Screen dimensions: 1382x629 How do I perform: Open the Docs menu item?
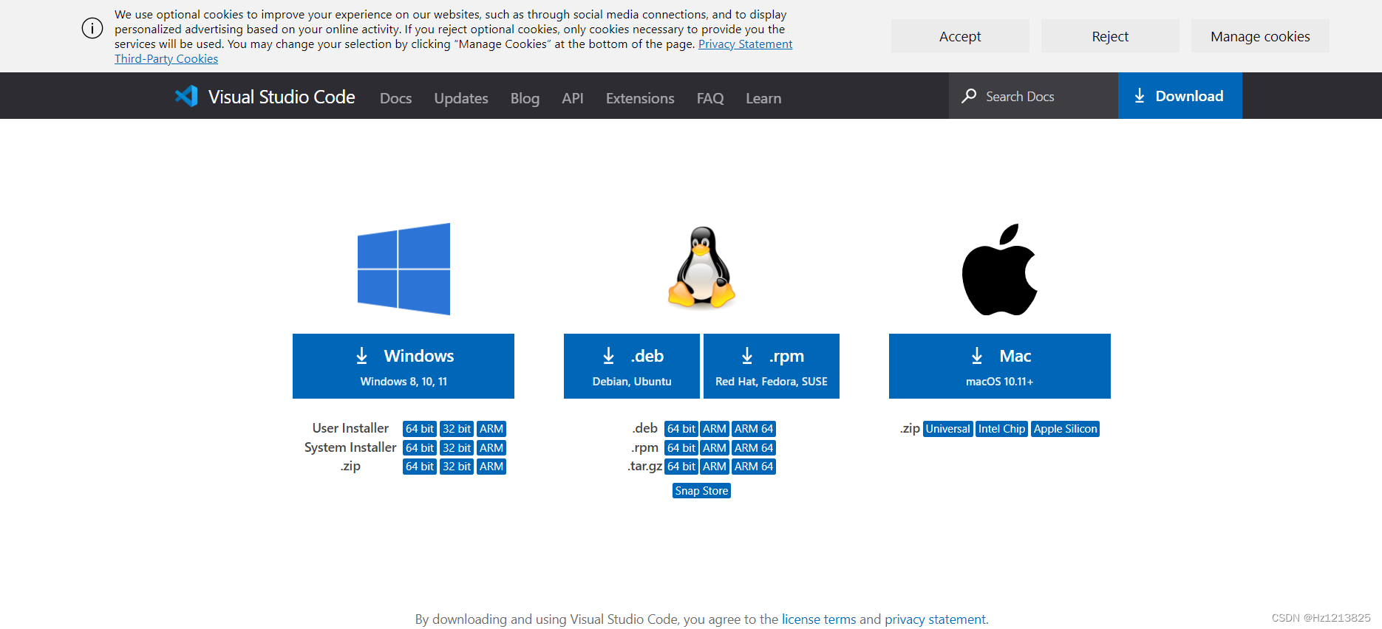click(x=395, y=98)
